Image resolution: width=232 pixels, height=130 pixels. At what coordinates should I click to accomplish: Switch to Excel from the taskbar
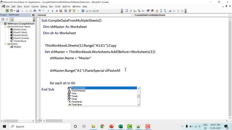(120, 126)
